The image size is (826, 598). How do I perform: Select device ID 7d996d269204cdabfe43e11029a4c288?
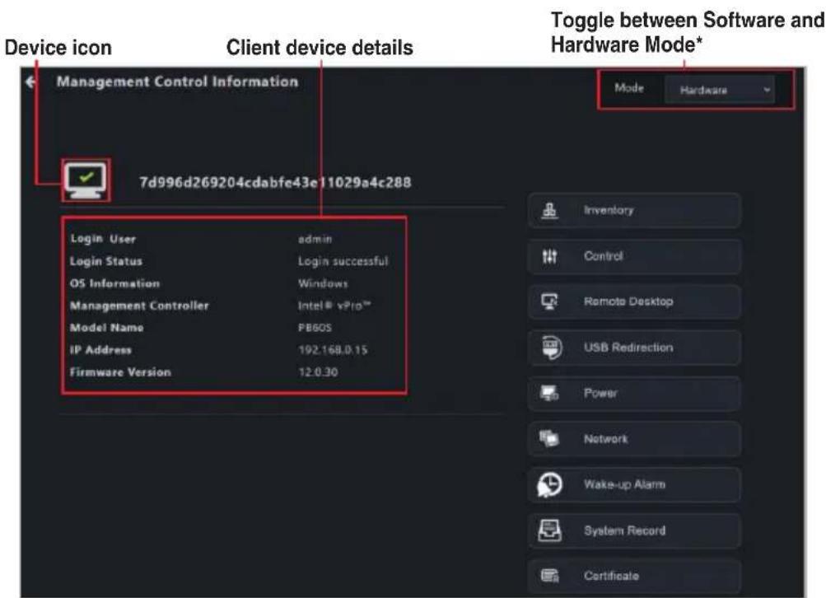[x=275, y=182]
